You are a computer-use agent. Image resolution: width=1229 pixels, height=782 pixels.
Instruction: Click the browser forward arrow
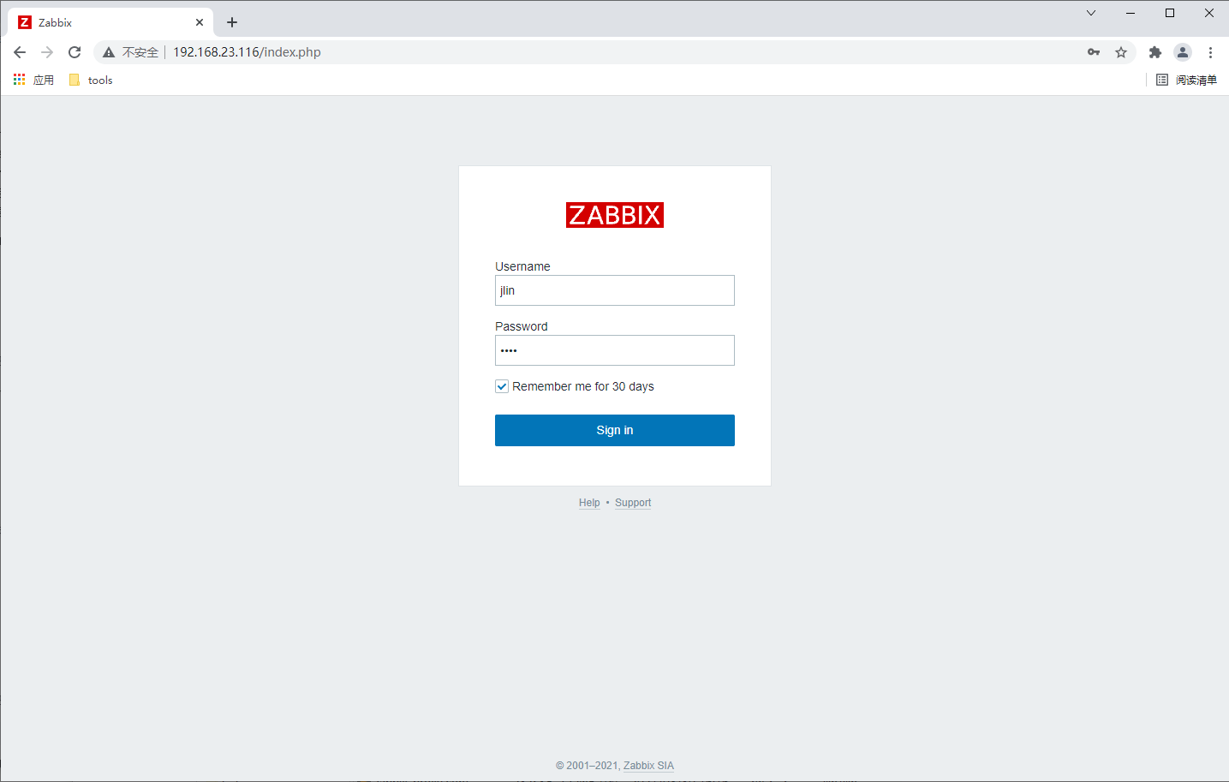pos(47,52)
